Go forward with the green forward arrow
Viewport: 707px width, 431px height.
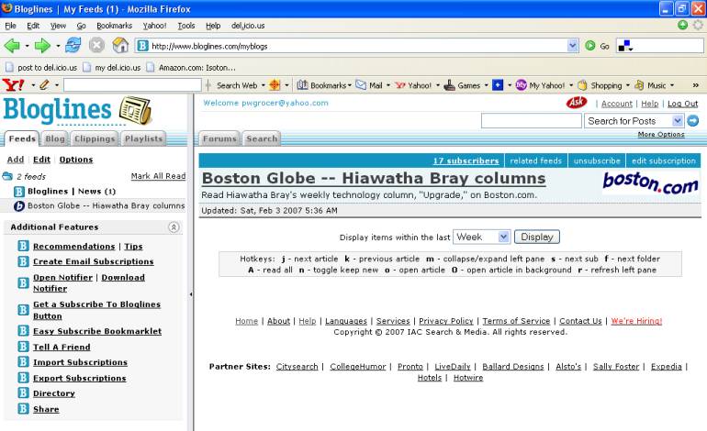pos(42,46)
